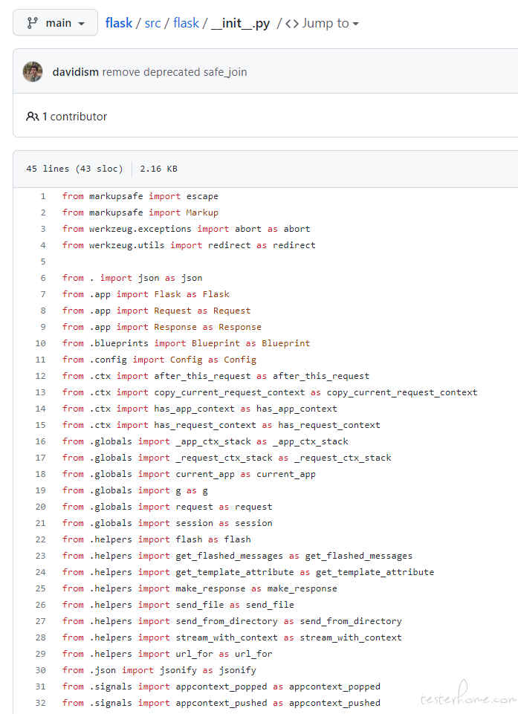Select line number 30
Image resolution: width=518 pixels, height=714 pixels.
[41, 670]
